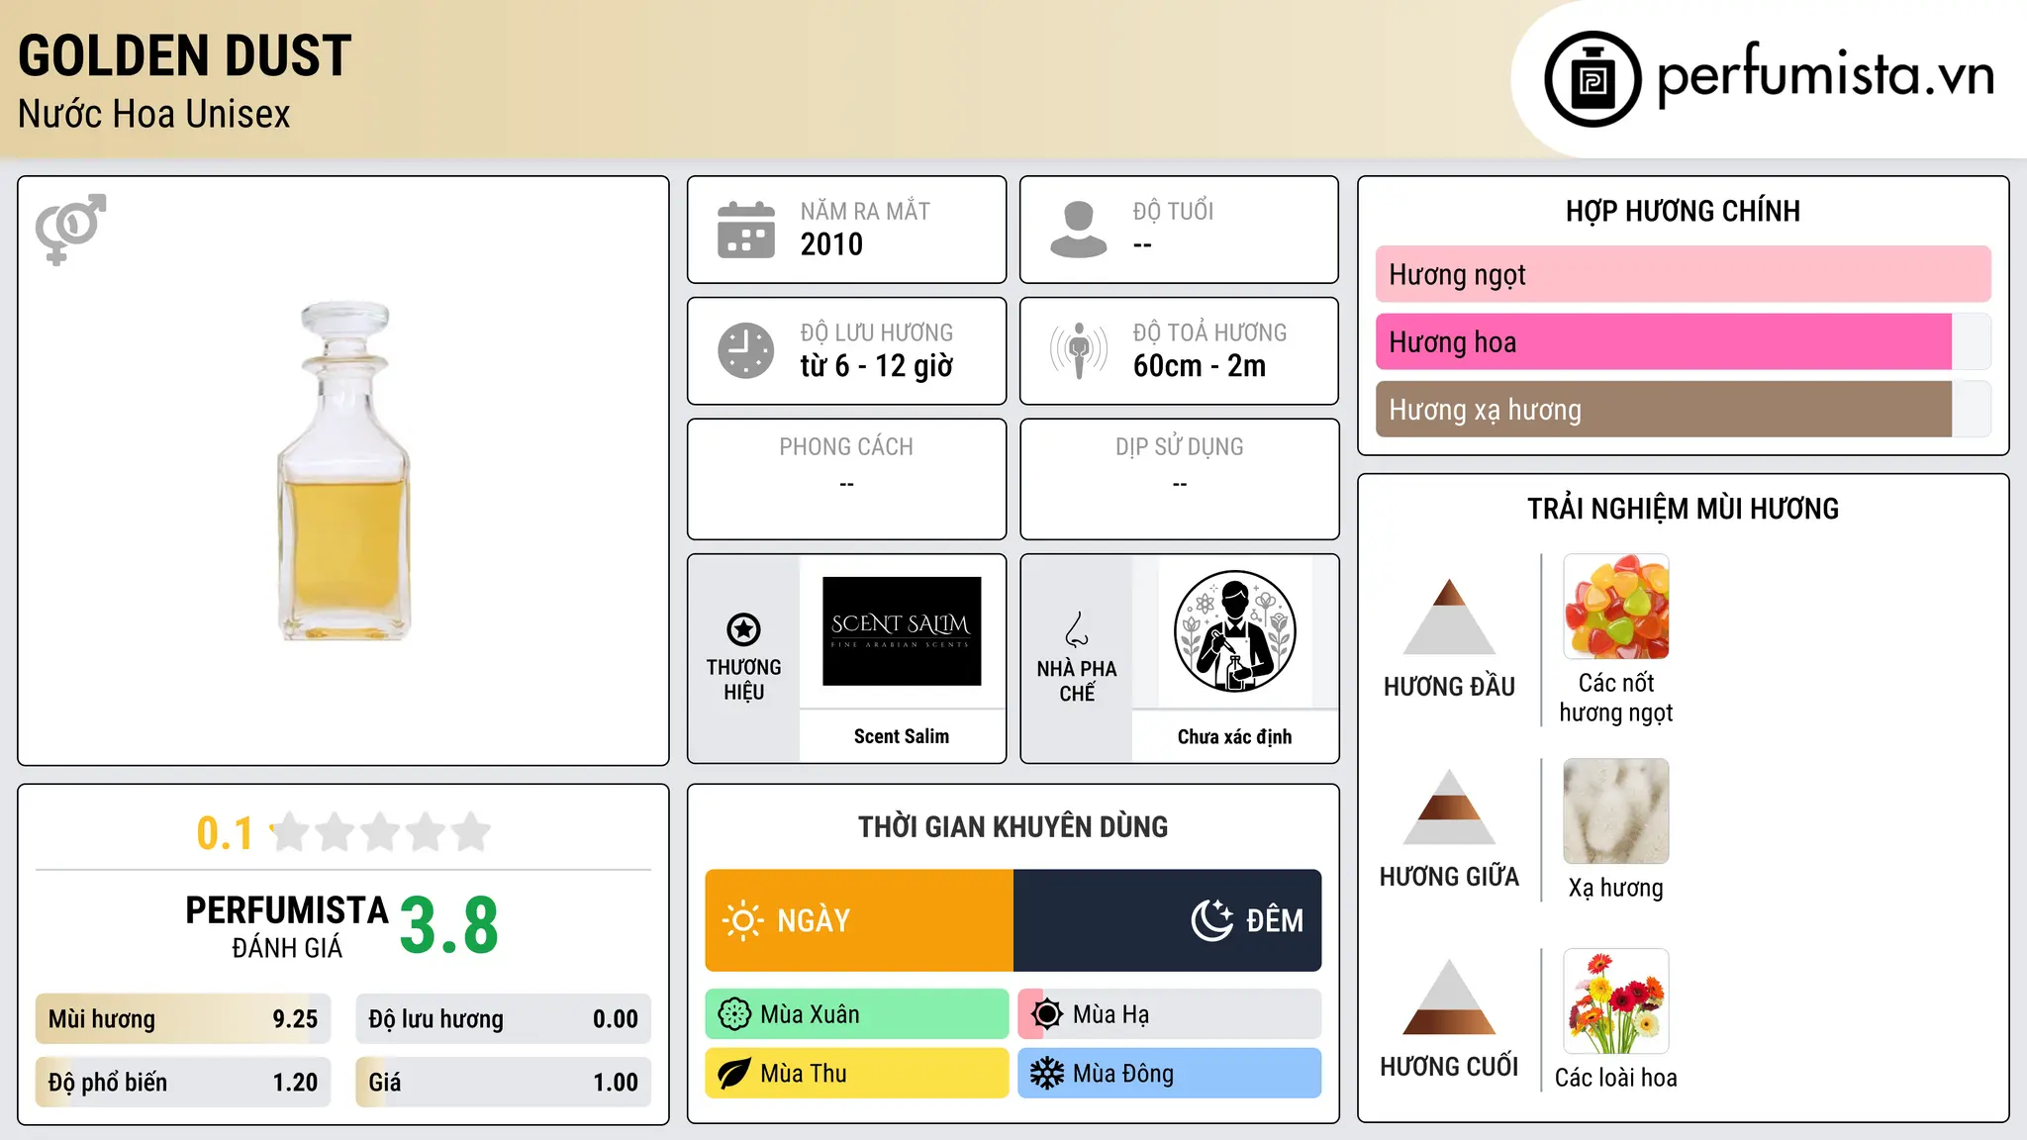The image size is (2027, 1140).
Task: Click the leaf icon beside Mùa Thu
Action: (734, 1074)
